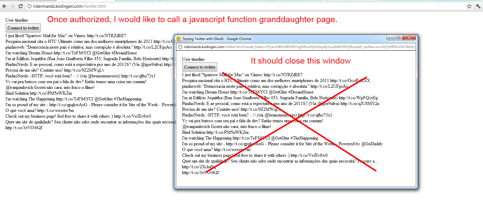Click 'Quer um site de qualidade' tweet in popup
The width and height of the screenshot is (483, 218).
(280, 161)
